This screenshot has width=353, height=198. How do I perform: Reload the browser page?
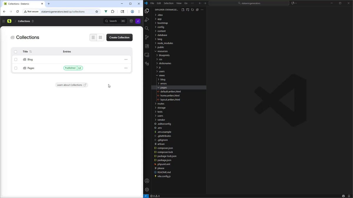pyautogui.click(x=17, y=11)
